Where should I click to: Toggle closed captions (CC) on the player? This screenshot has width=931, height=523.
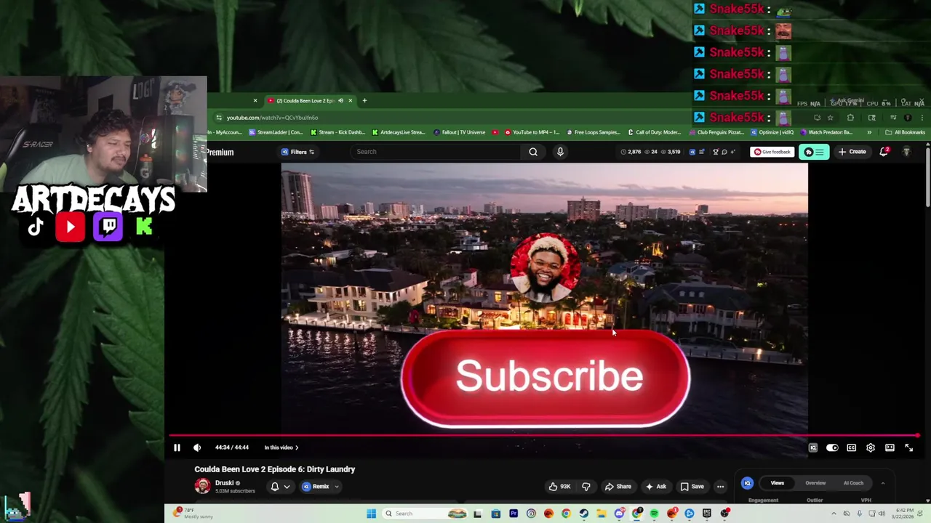coord(852,447)
